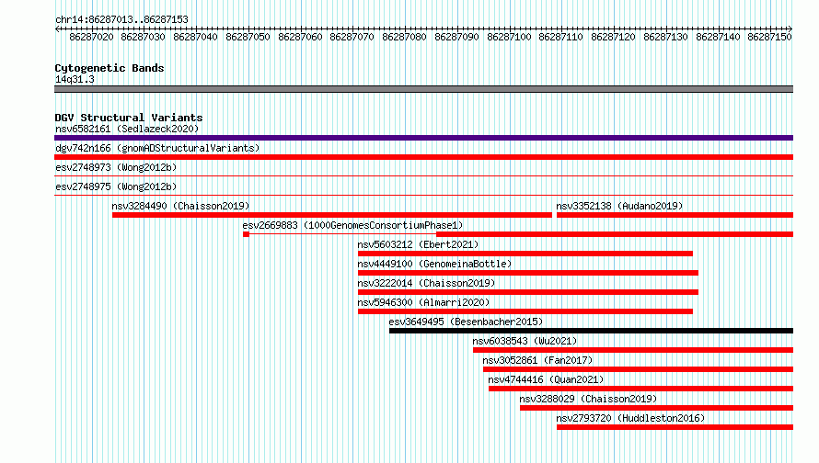Open nsv4744416 (Quan2021) variant label
The width and height of the screenshot is (819, 463).
click(546, 379)
